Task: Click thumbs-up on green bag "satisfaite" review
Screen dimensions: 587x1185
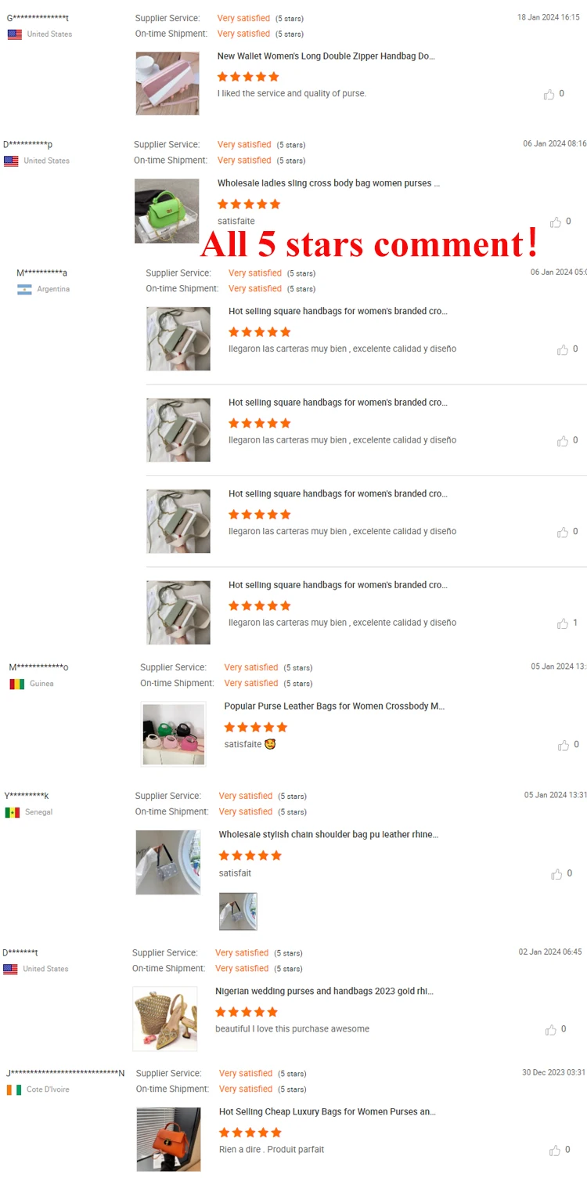Action: coord(556,222)
